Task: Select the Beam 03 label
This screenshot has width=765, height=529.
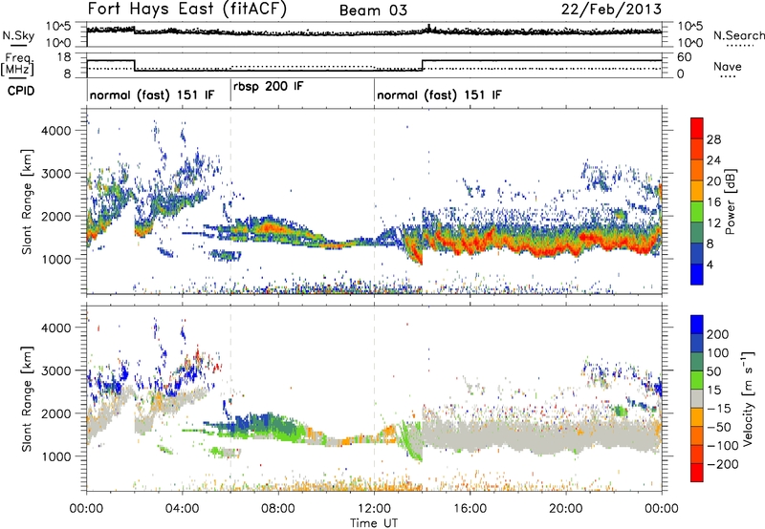Action: point(373,11)
